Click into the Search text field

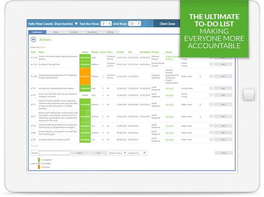(x=54, y=153)
